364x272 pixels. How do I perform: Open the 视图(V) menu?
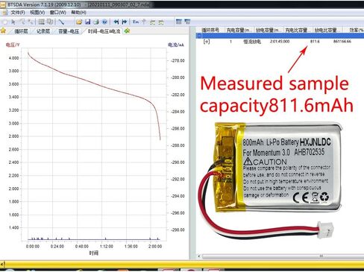tap(37, 13)
